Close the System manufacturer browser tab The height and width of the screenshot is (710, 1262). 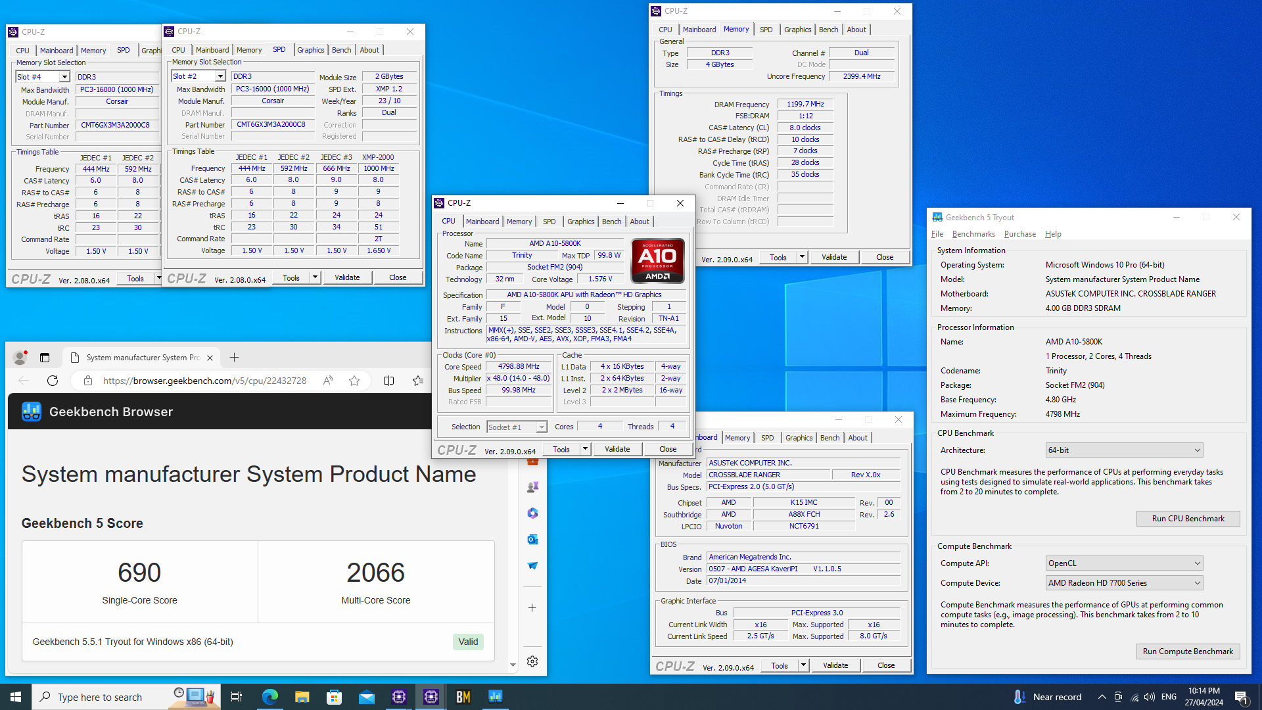210,358
